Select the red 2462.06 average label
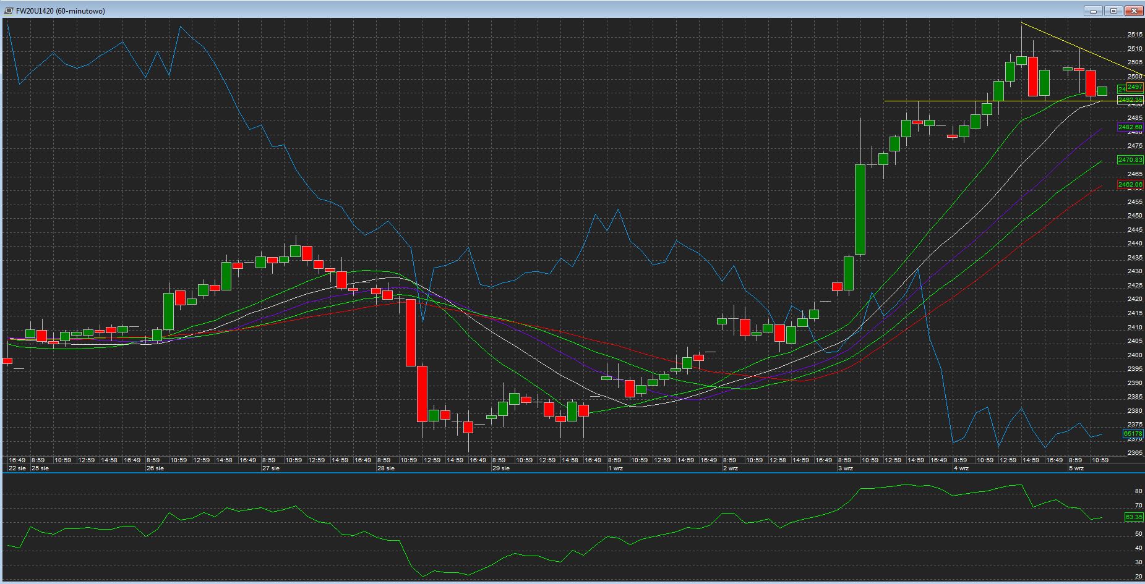The height and width of the screenshot is (584, 1145). pyautogui.click(x=1130, y=184)
